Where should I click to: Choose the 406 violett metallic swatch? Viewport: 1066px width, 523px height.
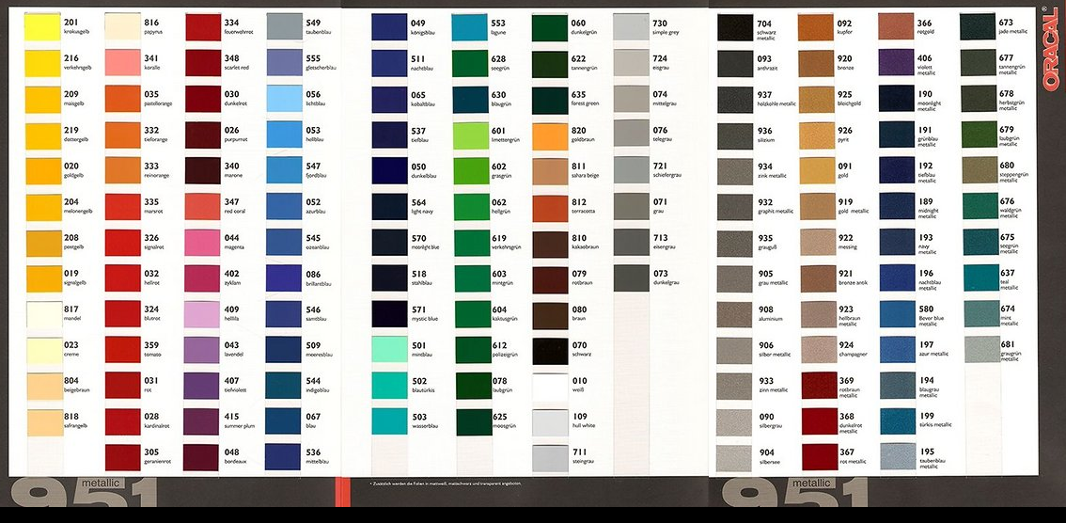(x=896, y=62)
